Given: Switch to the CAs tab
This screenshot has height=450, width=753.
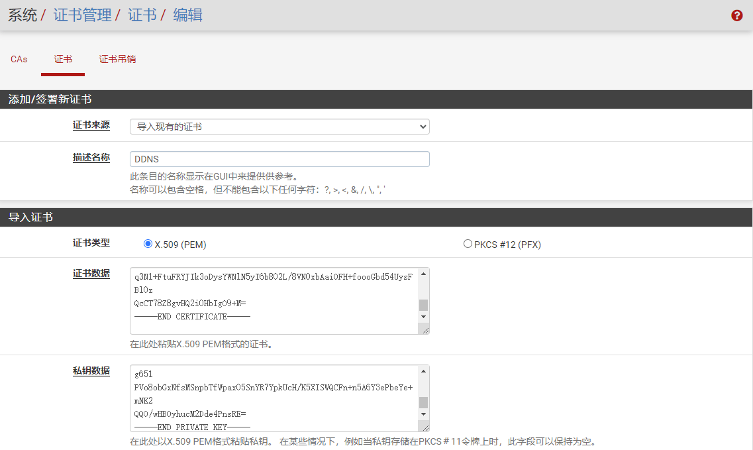Looking at the screenshot, I should [19, 59].
